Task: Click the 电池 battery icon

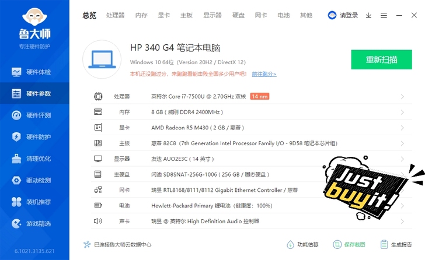Action: point(98,205)
